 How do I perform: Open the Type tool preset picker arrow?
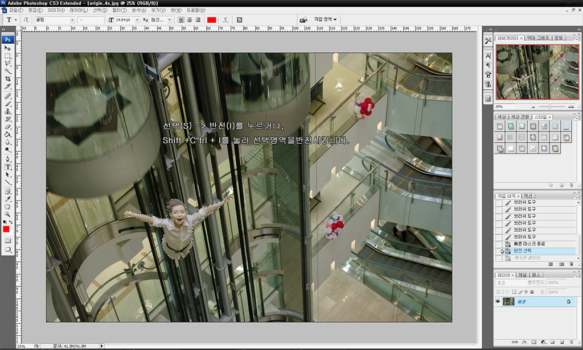click(x=15, y=20)
